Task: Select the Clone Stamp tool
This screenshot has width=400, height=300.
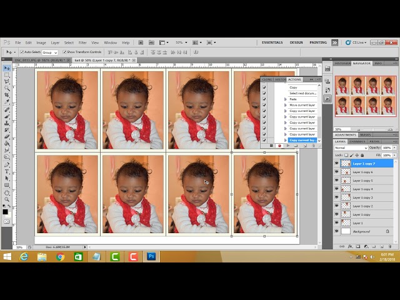Action: point(7,123)
